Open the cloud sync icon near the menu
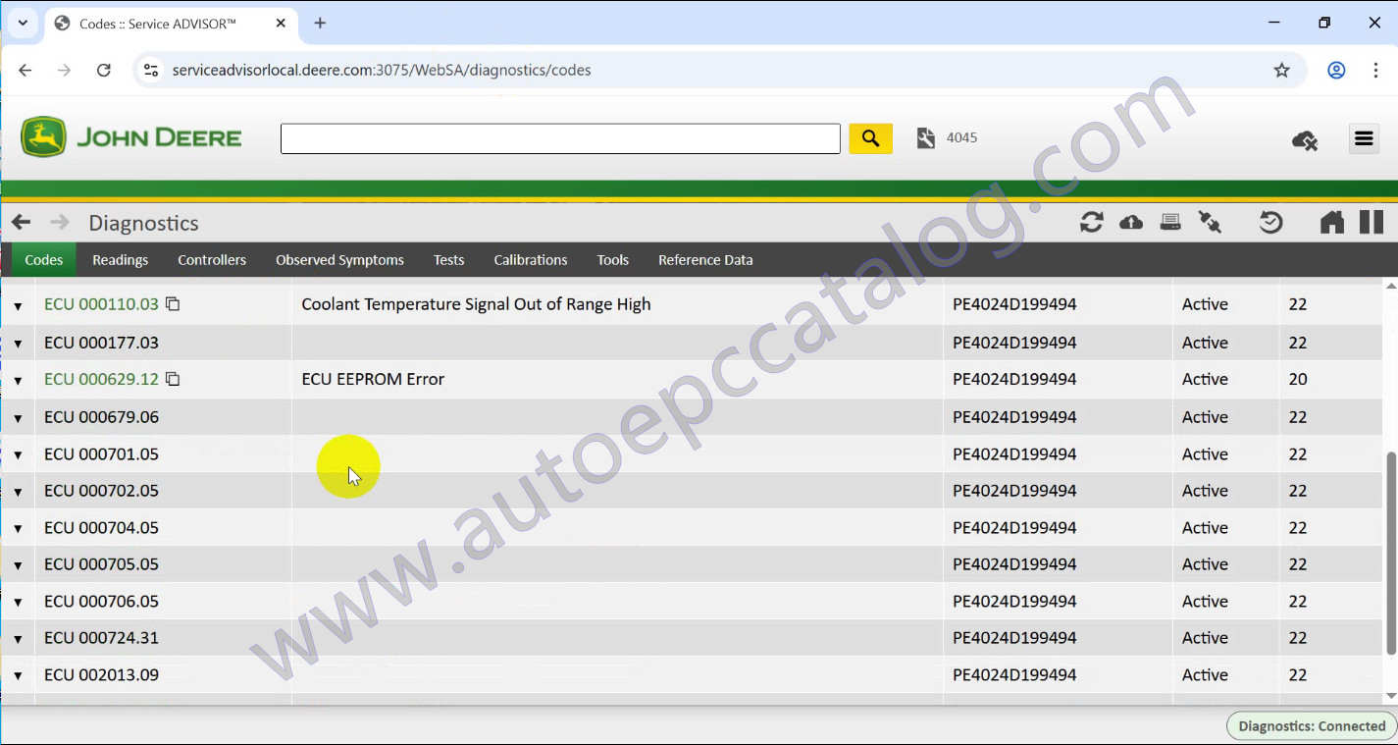The image size is (1398, 745). coord(1305,140)
